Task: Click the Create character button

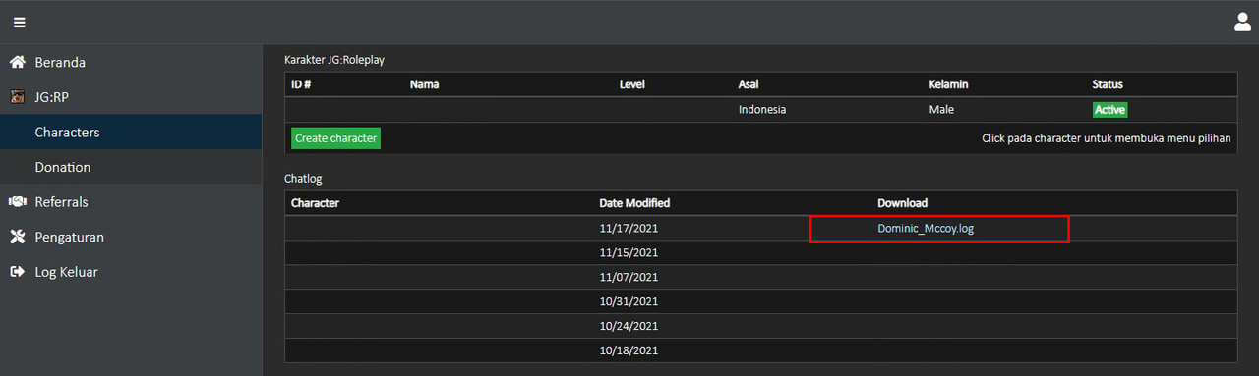Action: pos(335,138)
